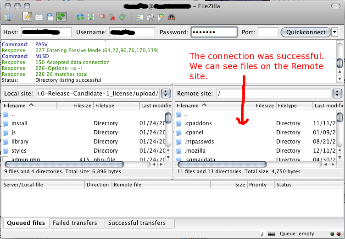Switch to the Failed transfers tab
This screenshot has width=345, height=239.
(x=75, y=223)
